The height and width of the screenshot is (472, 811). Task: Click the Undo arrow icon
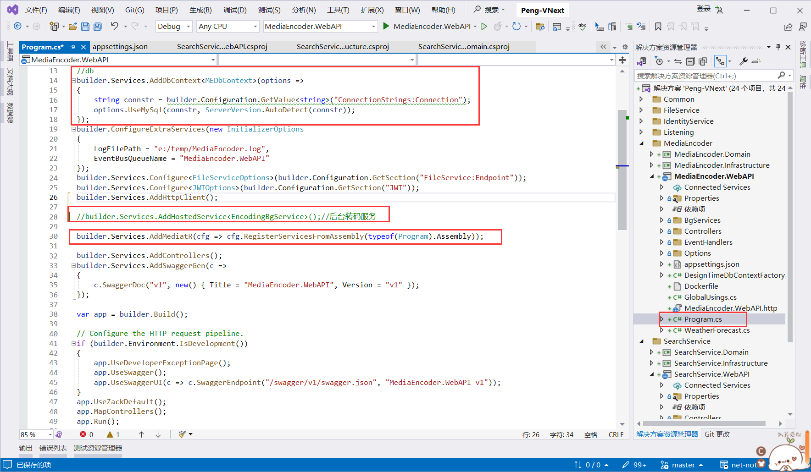point(115,26)
